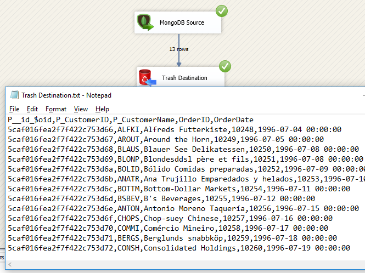This screenshot has width=365, height=273.
Task: Select the MongoDB Source component label
Action: (182, 22)
